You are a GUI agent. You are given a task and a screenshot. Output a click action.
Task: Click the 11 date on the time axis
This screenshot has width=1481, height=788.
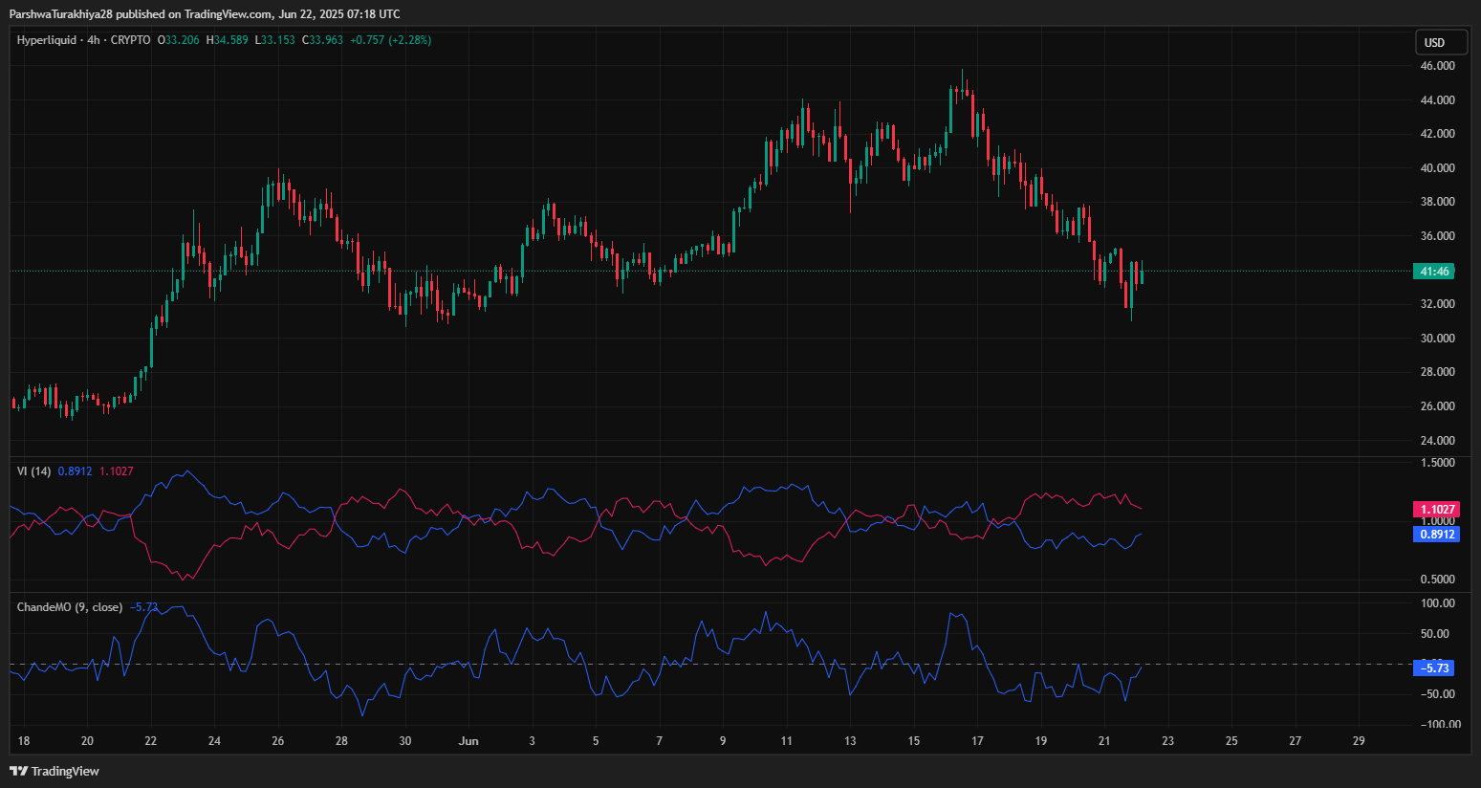(x=787, y=741)
